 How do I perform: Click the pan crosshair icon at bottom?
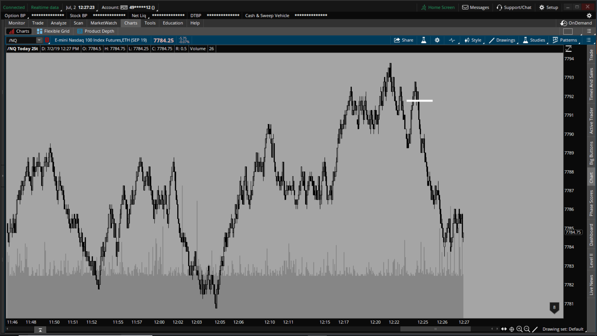point(512,329)
